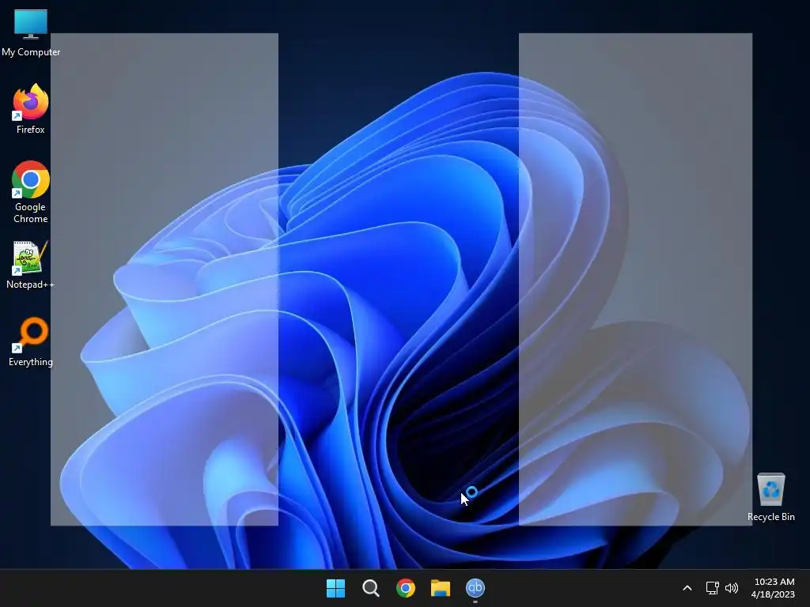Image resolution: width=810 pixels, height=607 pixels.
Task: Click the 'Firefox' icon label
Action: click(x=31, y=130)
